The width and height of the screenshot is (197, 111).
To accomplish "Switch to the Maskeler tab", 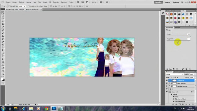I will 177,27.
